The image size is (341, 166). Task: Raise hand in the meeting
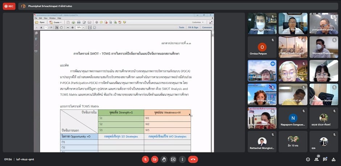point(164,159)
